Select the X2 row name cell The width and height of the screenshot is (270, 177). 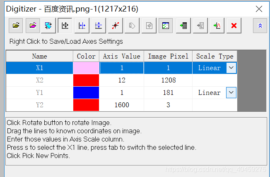40,80
